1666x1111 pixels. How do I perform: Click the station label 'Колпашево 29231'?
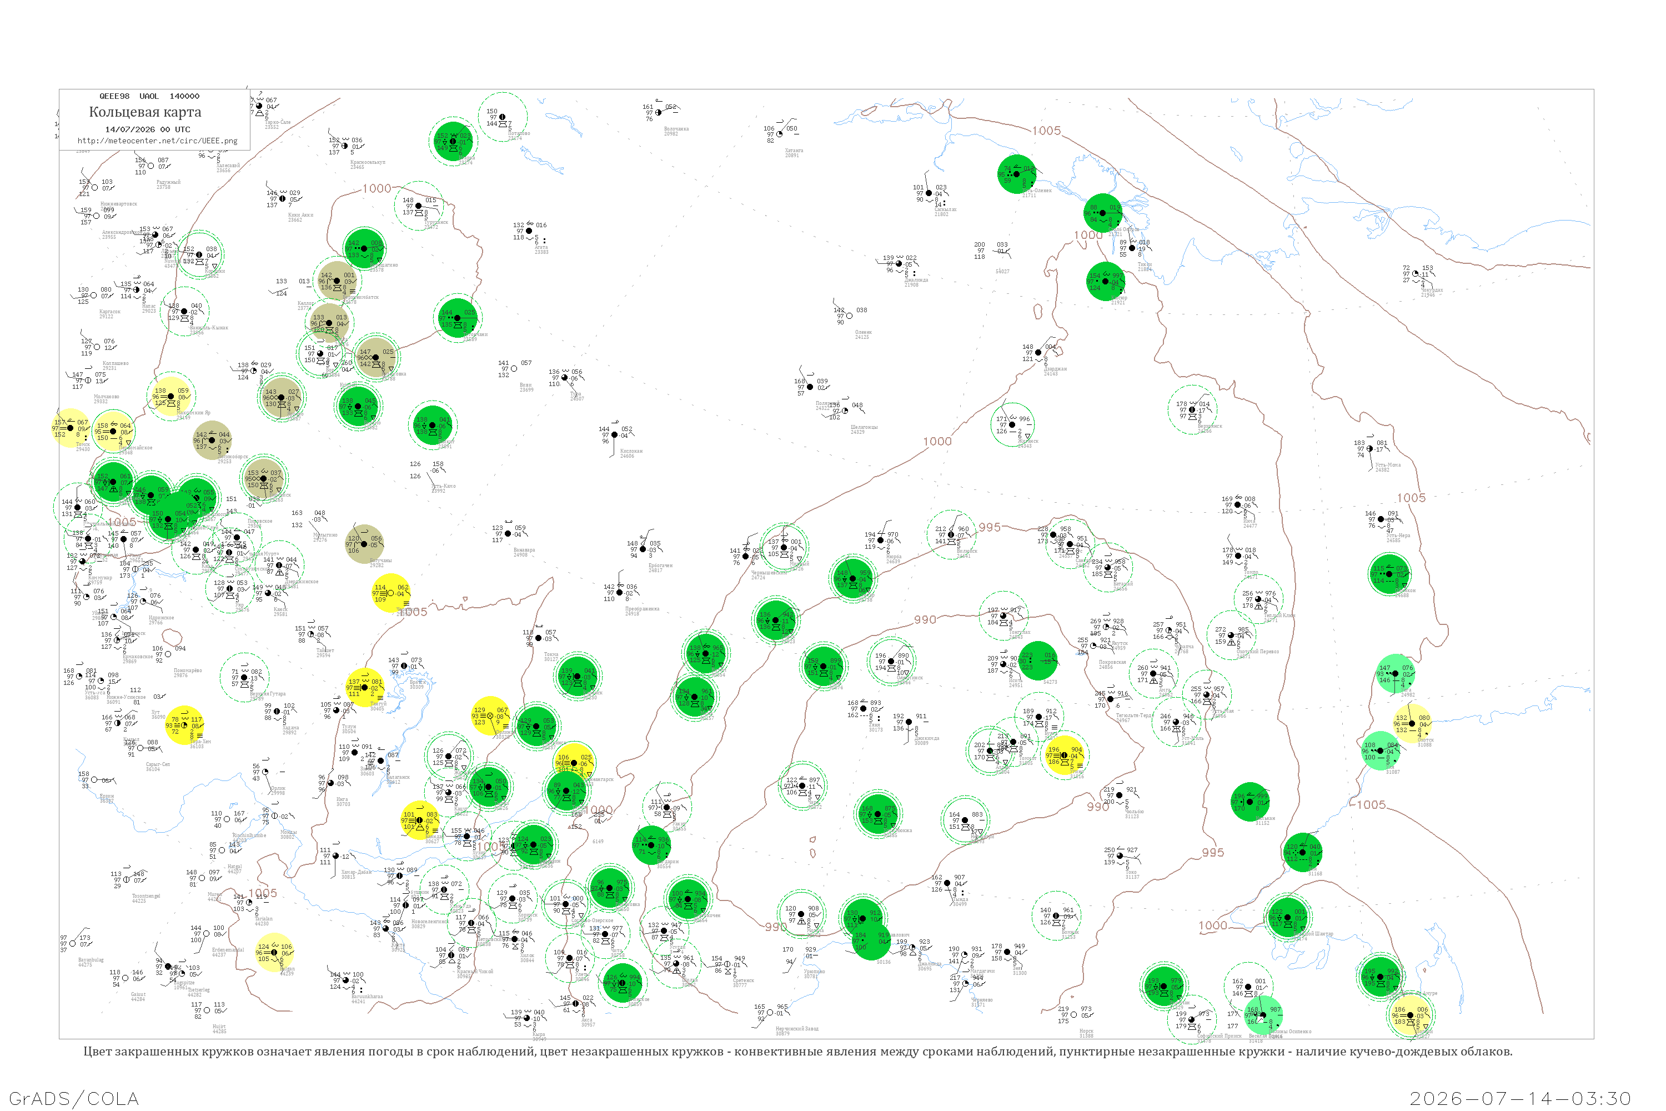coord(116,366)
